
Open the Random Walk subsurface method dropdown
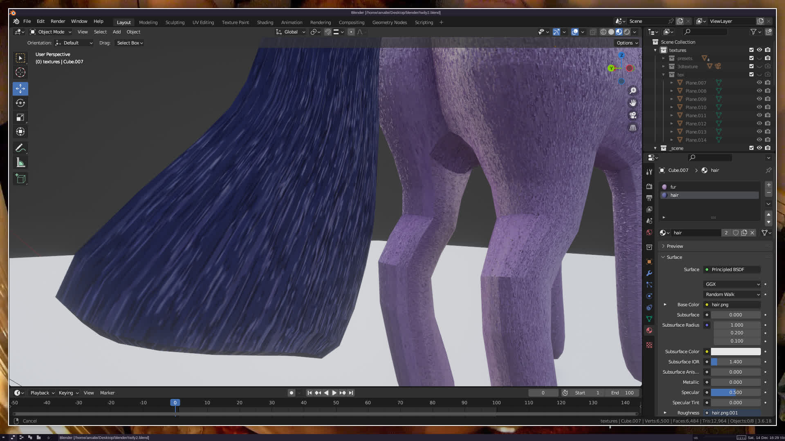(x=732, y=294)
